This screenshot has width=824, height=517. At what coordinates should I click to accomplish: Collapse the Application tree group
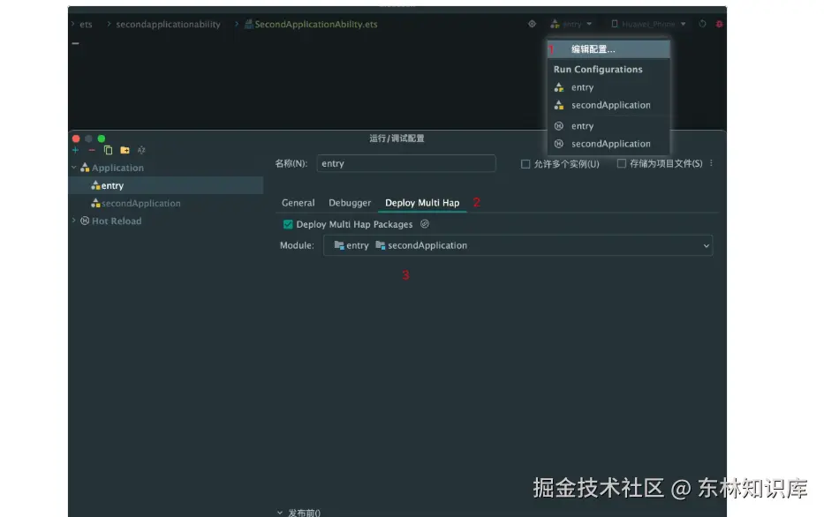[73, 168]
